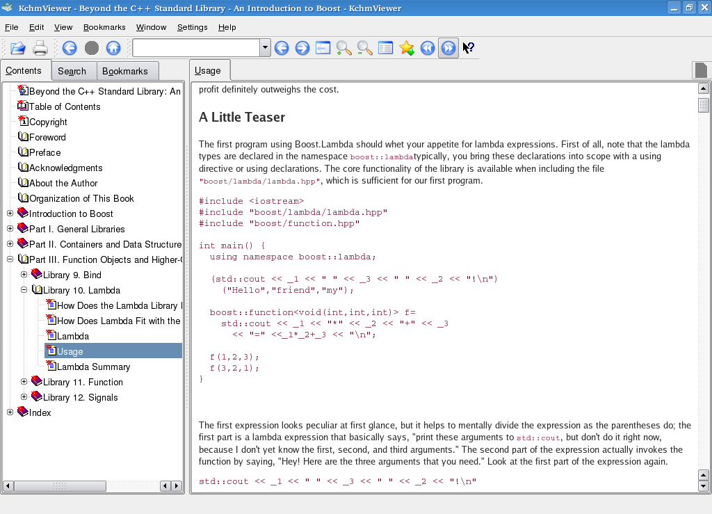The height and width of the screenshot is (514, 712).
Task: Expand Library 9. Bind node
Action: click(x=24, y=275)
